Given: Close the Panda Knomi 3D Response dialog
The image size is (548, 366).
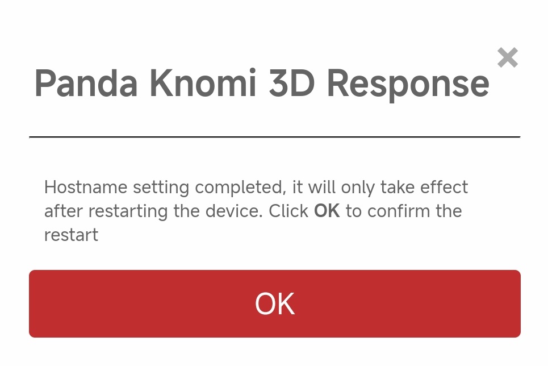Looking at the screenshot, I should pyautogui.click(x=508, y=58).
